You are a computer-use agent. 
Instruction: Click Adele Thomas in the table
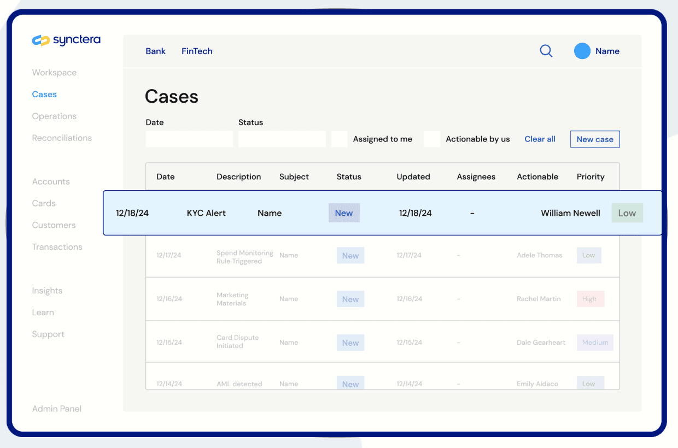539,255
